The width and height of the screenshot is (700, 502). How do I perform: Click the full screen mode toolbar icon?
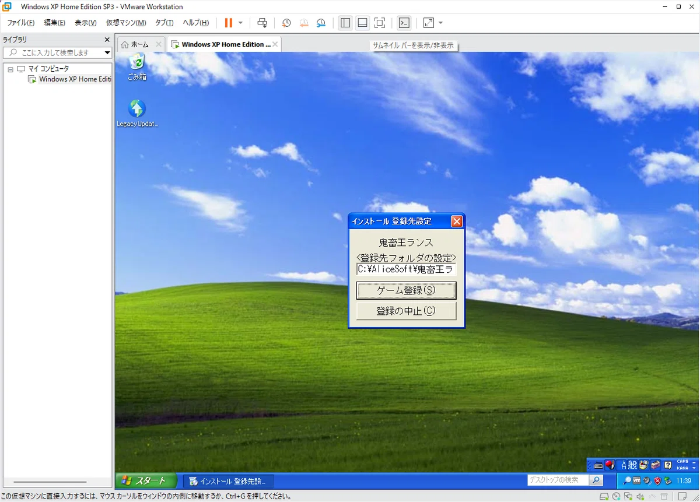(x=380, y=23)
